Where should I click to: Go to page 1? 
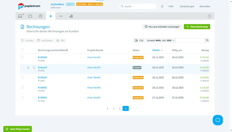[108, 109]
